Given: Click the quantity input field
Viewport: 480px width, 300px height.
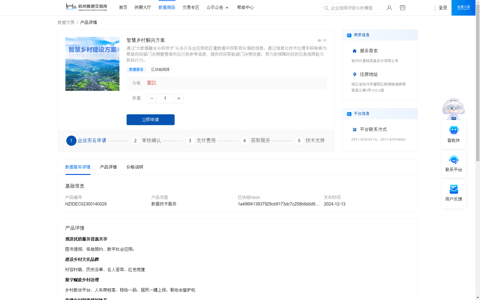Looking at the screenshot, I should [165, 98].
